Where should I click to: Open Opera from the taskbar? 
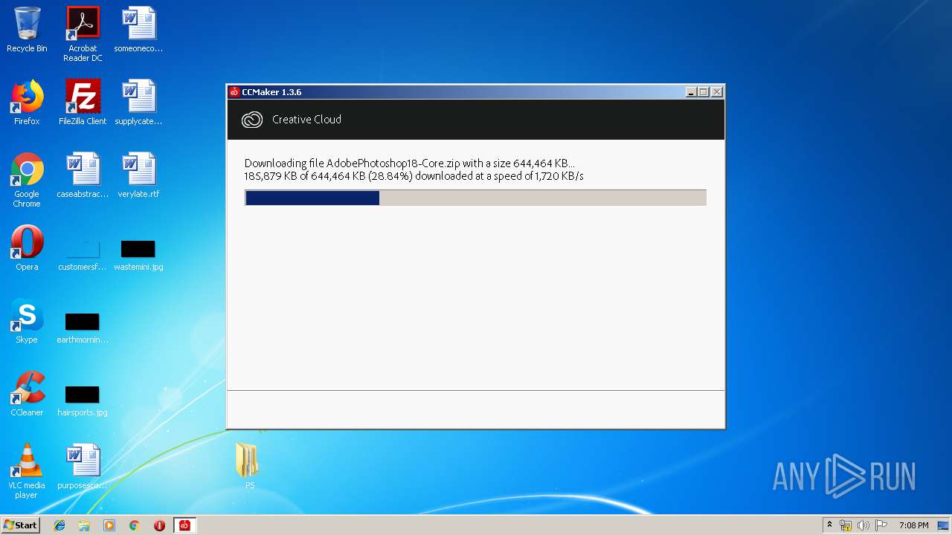pyautogui.click(x=159, y=525)
